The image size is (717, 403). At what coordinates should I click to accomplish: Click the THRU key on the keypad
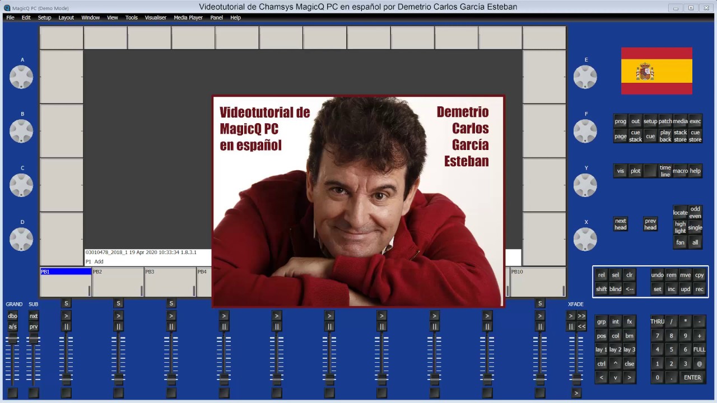tap(658, 322)
